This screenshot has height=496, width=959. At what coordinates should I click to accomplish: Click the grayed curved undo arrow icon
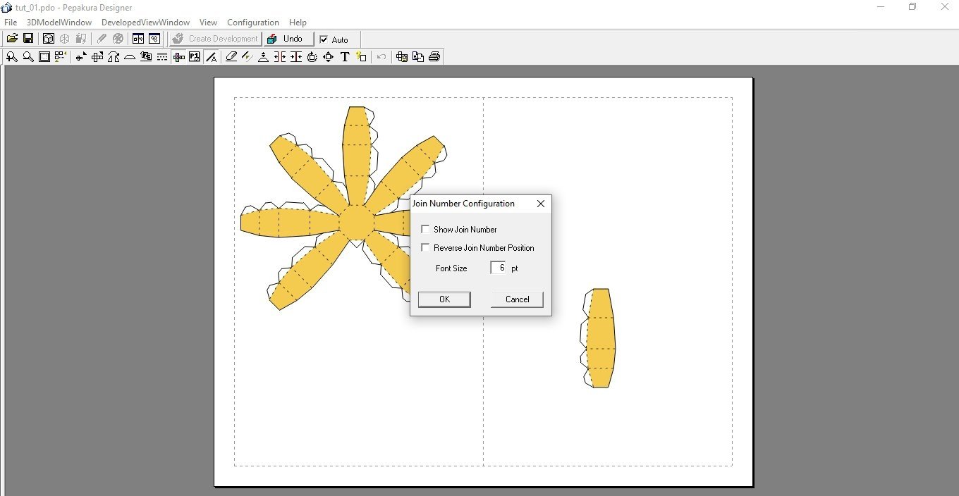(381, 57)
